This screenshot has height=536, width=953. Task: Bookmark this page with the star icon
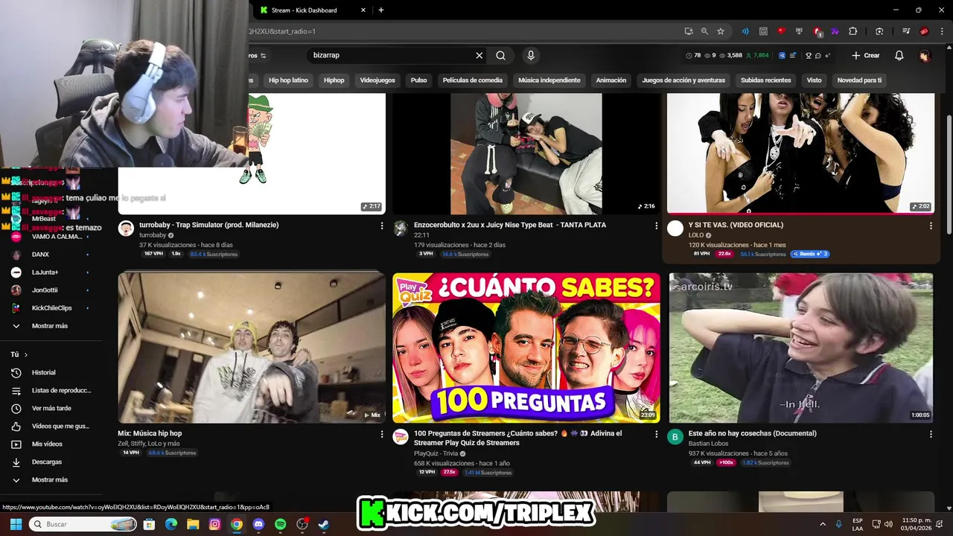(721, 31)
